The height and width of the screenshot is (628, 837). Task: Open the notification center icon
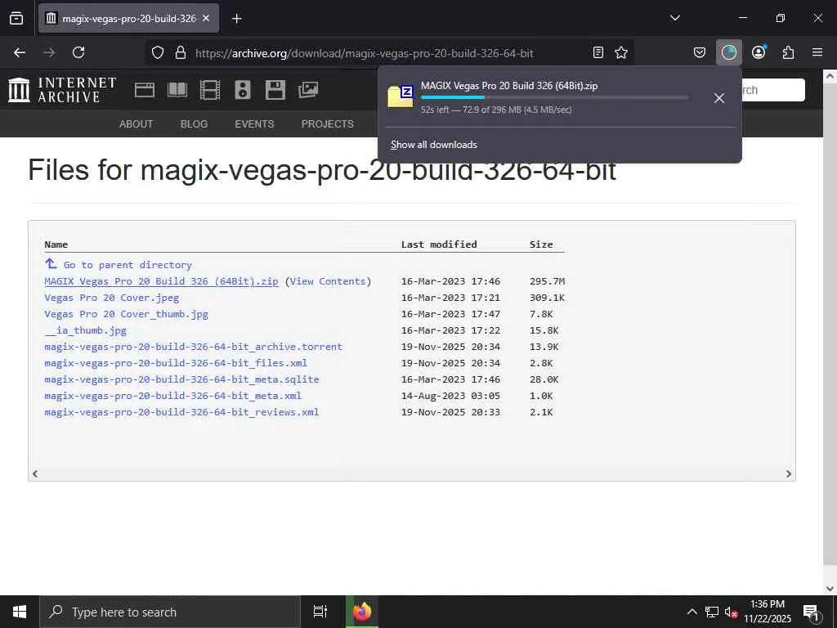(812, 612)
